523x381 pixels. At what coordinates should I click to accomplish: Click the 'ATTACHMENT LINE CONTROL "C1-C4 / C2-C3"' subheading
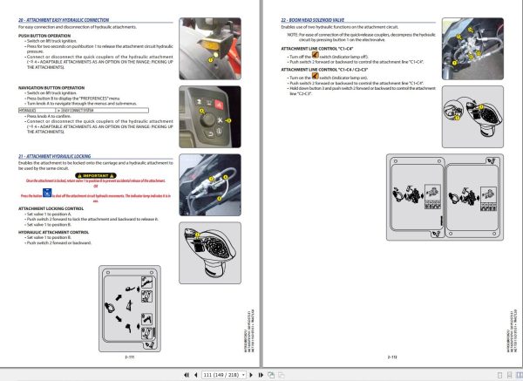point(324,70)
